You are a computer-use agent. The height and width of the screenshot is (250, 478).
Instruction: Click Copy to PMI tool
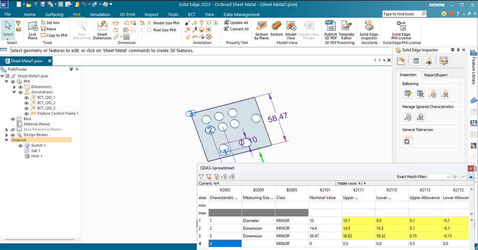pos(54,35)
